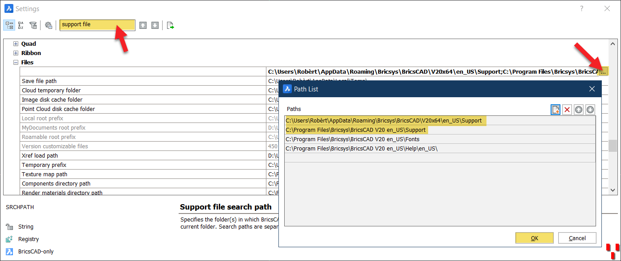The height and width of the screenshot is (261, 621).
Task: Open the configure settings gear icon
Action: click(x=49, y=25)
